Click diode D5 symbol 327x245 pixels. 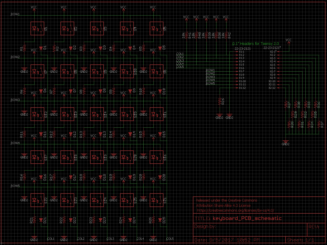point(160,49)
